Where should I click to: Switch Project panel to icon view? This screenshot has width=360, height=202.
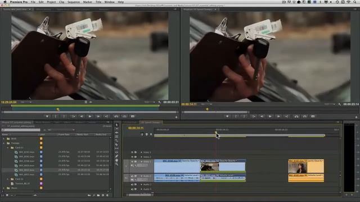[7, 195]
